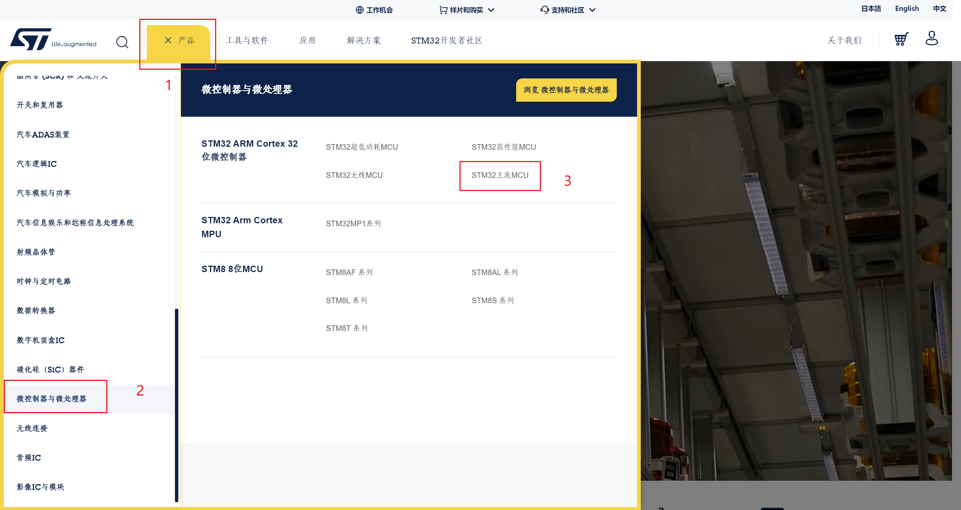Click the category list scrollbar thumb

coord(176,405)
